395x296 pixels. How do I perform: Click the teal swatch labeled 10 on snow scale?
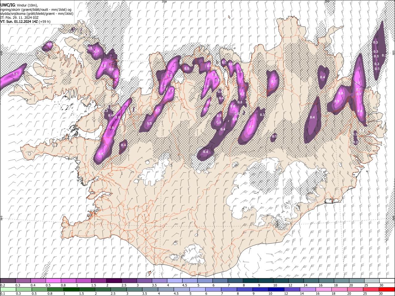(281, 281)
